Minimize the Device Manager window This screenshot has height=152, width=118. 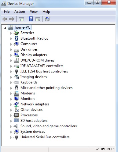pyautogui.click(x=89, y=2)
